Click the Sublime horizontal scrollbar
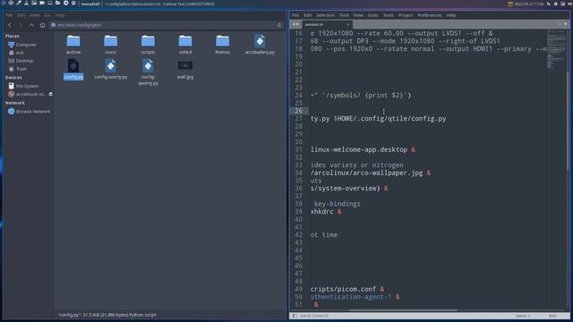The height and width of the screenshot is (322, 573). 403,310
